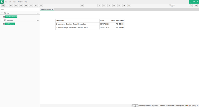Click the tree icon beside Workspaces
Image resolution: width=199 pixels, height=107 pixels.
[x=5, y=20]
